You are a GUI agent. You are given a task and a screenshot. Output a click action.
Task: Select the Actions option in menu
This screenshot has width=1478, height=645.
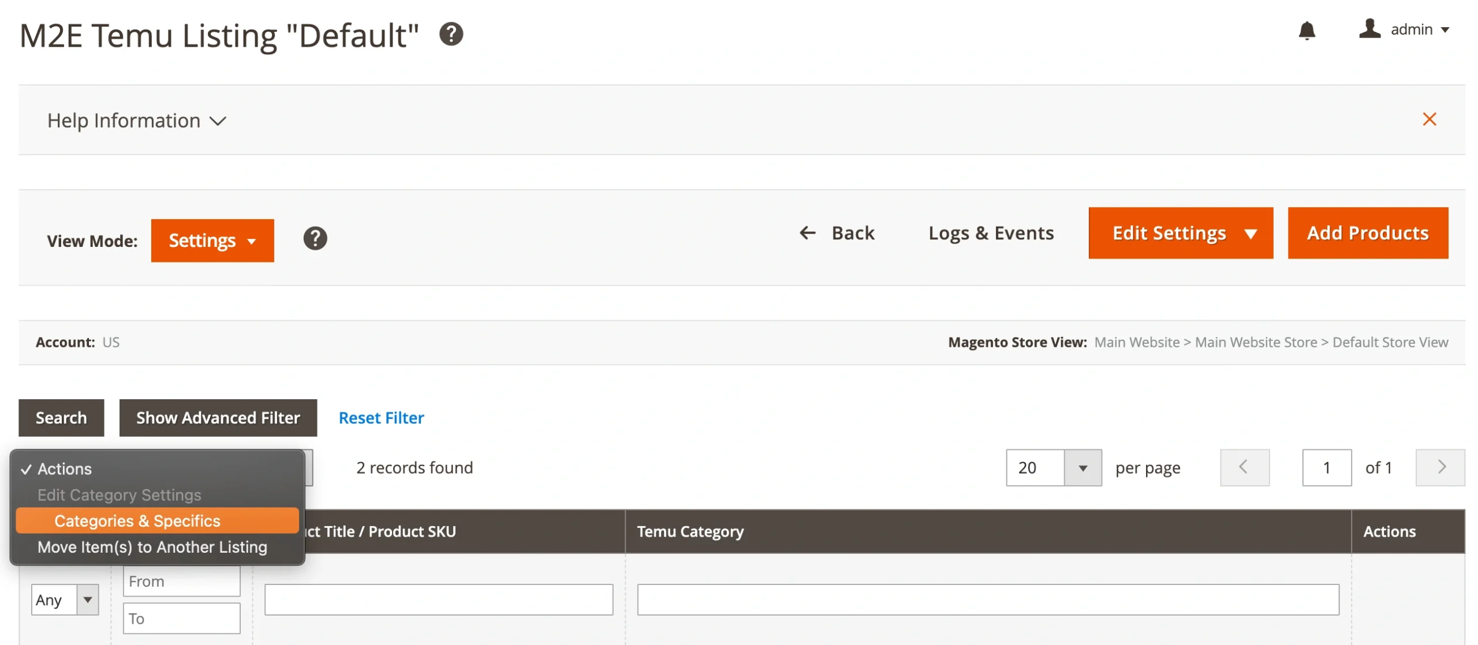pos(65,469)
